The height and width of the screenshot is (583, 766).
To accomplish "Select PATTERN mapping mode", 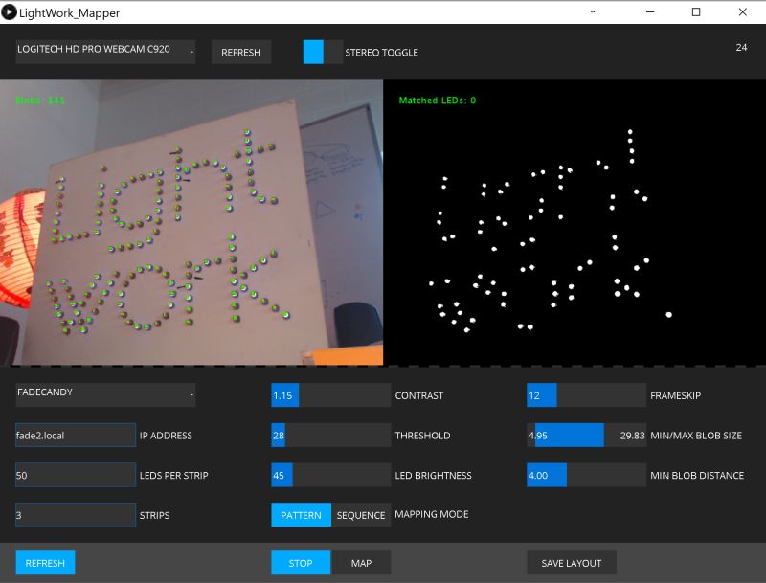I will 301,514.
